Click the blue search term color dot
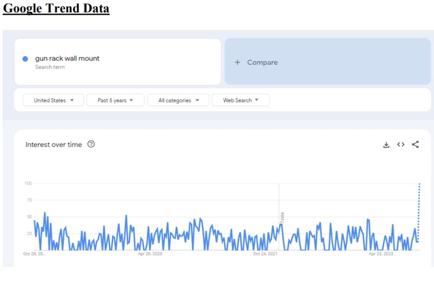Image resolution: width=434 pixels, height=282 pixels. pos(25,59)
